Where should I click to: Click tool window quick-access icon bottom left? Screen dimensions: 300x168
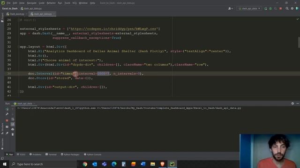pos(2,158)
